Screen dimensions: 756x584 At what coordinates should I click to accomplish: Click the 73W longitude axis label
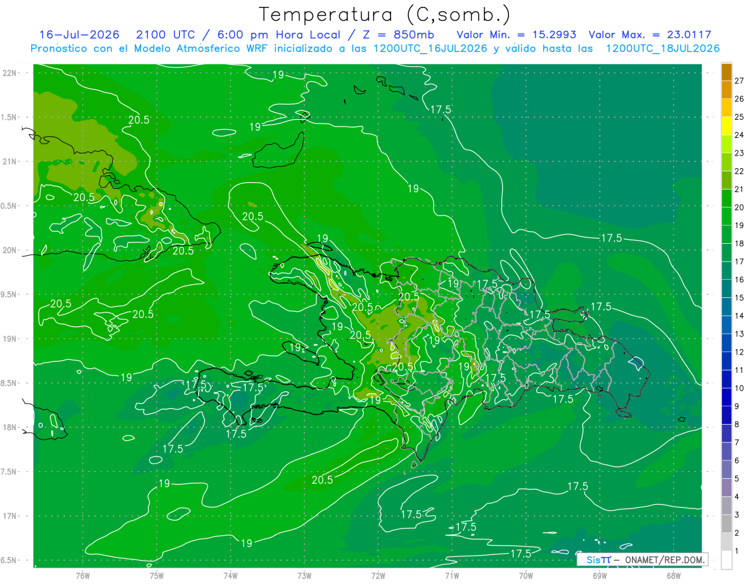click(x=304, y=575)
